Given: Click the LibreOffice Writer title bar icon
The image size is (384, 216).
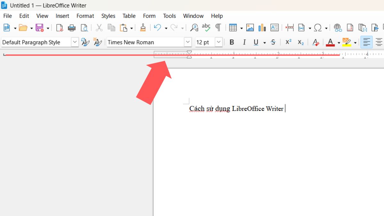Looking at the screenshot, I should click(x=4, y=5).
